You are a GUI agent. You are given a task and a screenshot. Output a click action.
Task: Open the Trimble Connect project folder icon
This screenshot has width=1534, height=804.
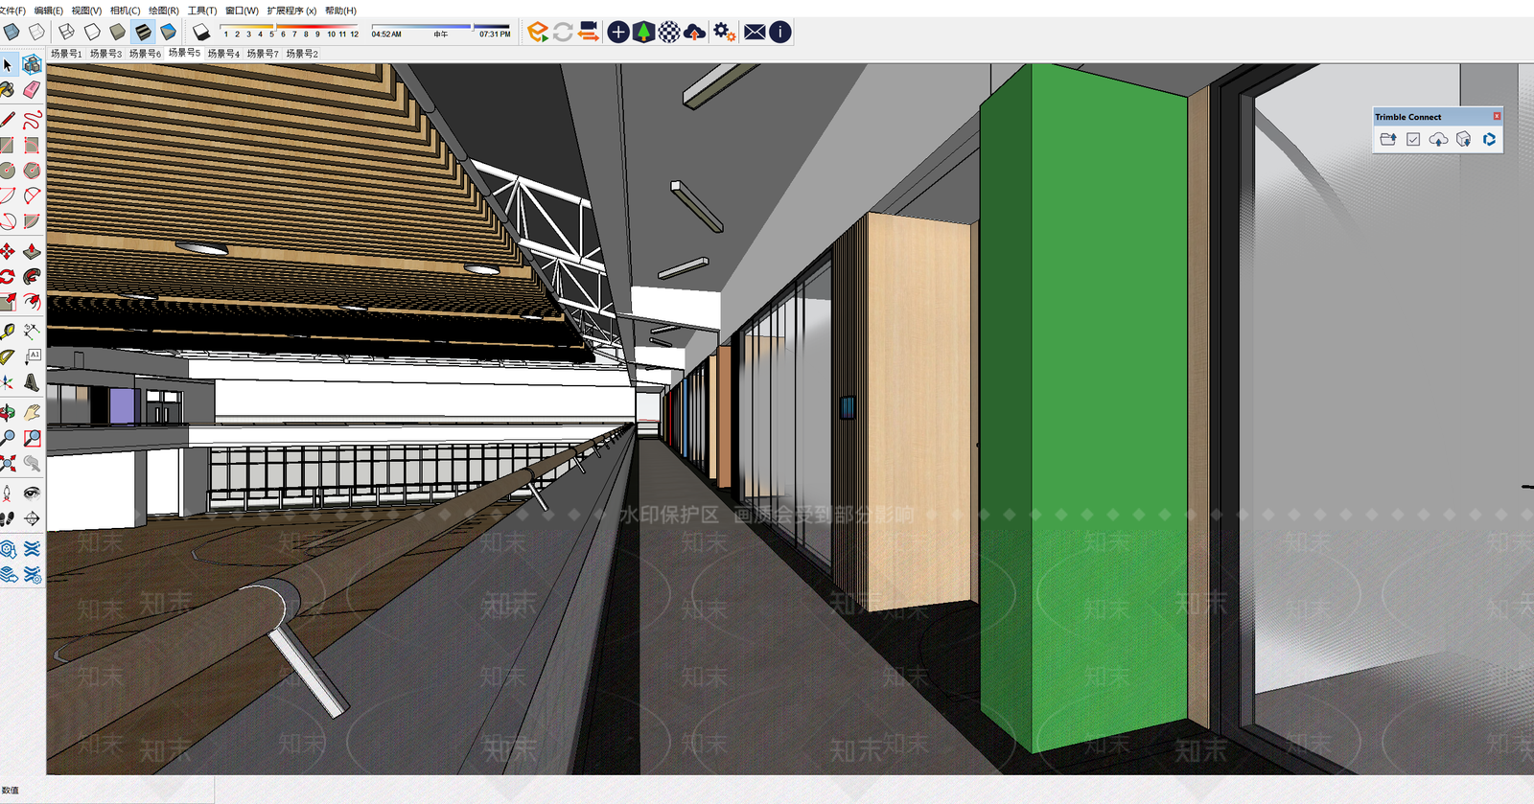click(1388, 140)
